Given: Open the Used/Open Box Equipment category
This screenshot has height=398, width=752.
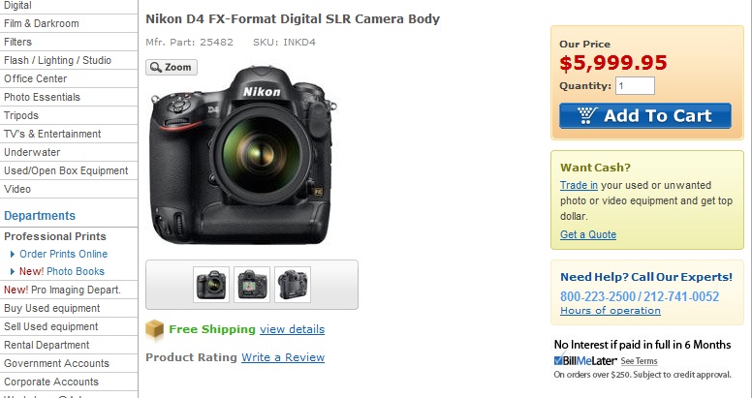Looking at the screenshot, I should tap(66, 170).
